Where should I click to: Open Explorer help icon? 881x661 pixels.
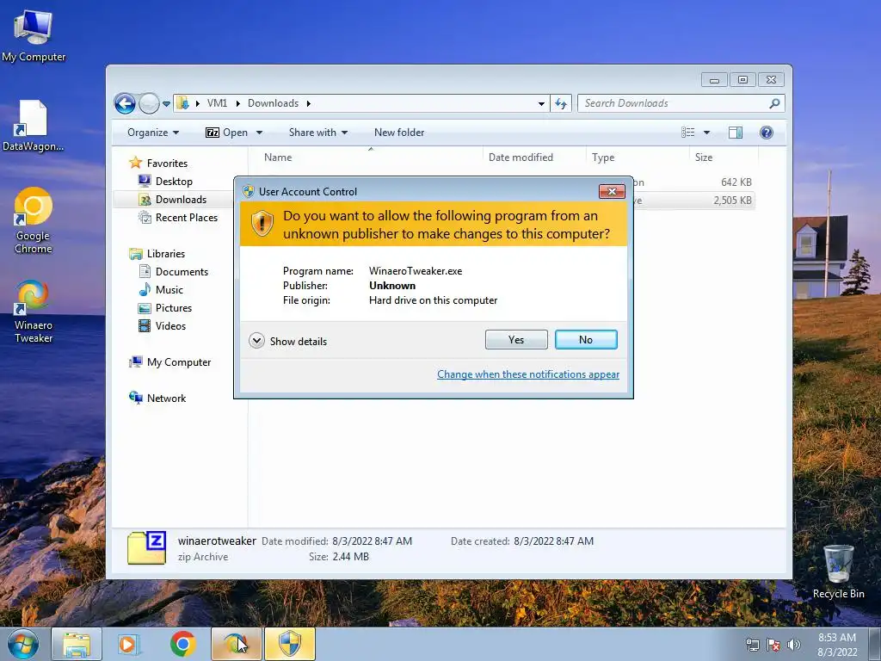(x=766, y=133)
